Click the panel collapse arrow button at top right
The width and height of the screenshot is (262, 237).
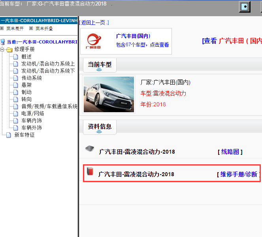coord(245,7)
